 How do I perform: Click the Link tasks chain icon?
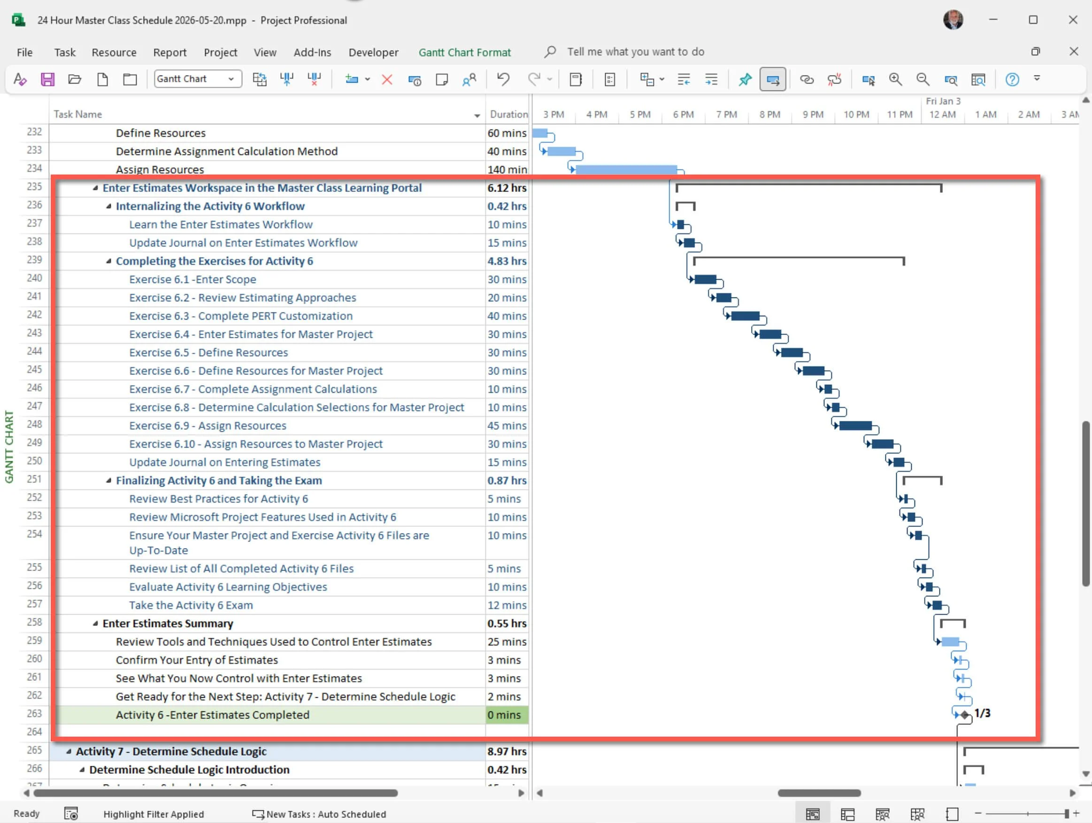pos(807,79)
